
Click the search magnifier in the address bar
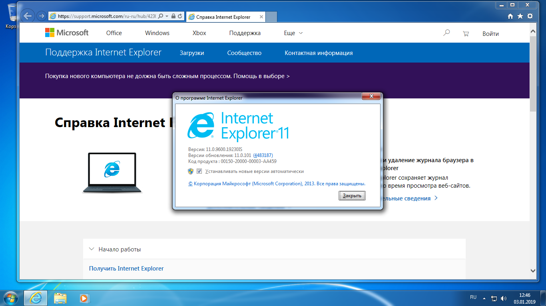[161, 16]
